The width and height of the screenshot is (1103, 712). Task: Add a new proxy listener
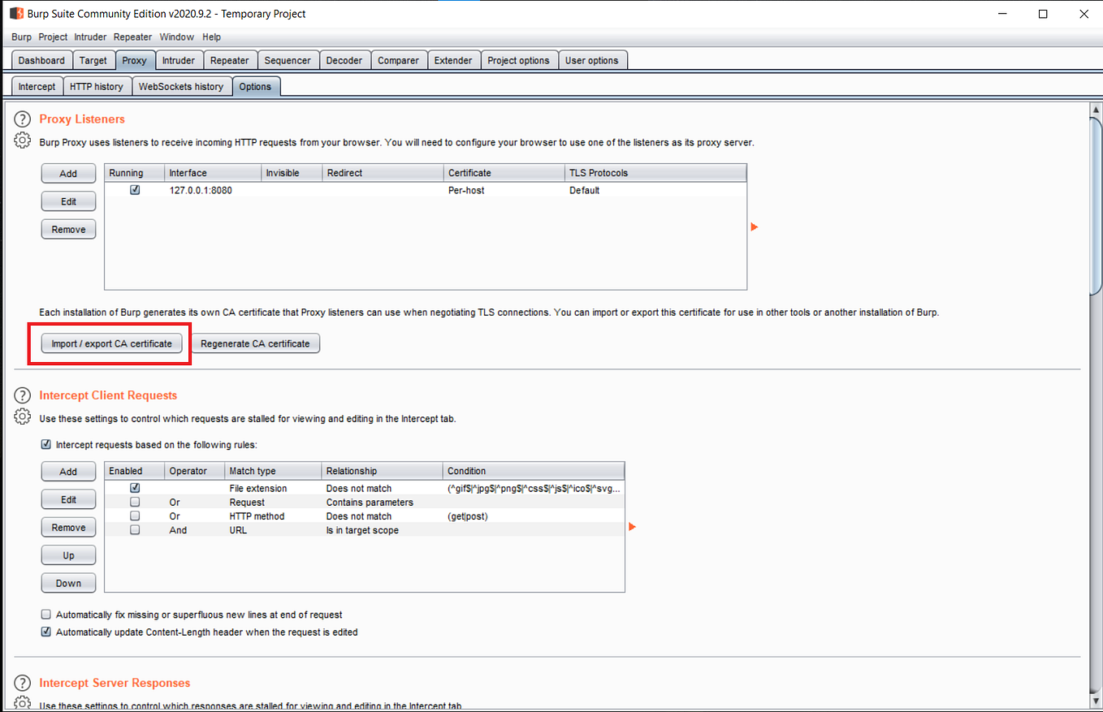coord(68,174)
